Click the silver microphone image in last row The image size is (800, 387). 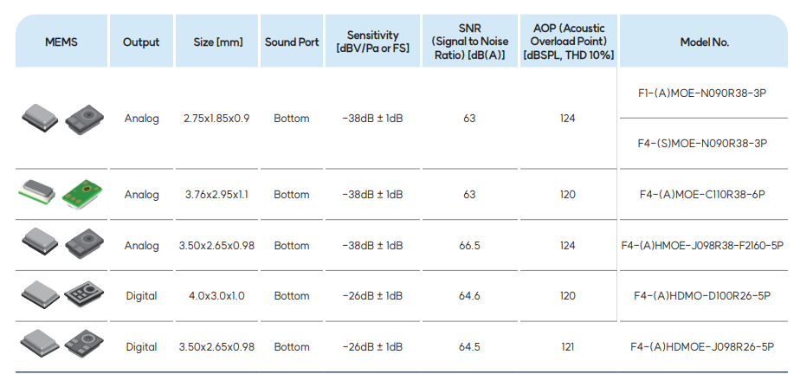point(40,345)
